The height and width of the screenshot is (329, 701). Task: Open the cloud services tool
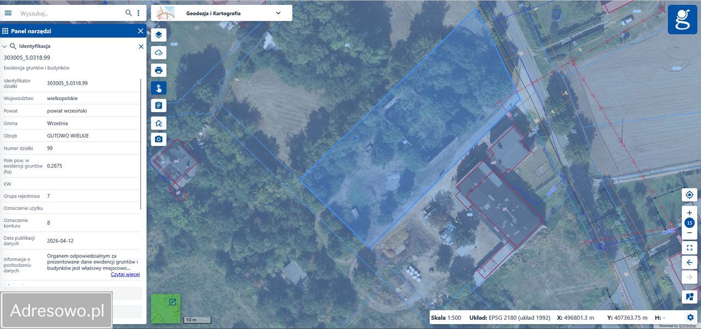(x=159, y=52)
